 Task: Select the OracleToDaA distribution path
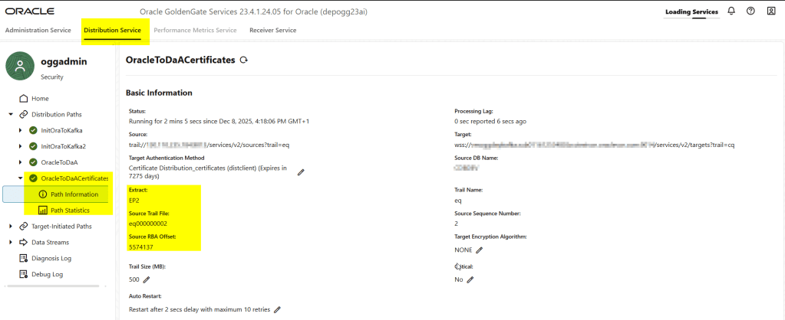coord(59,162)
